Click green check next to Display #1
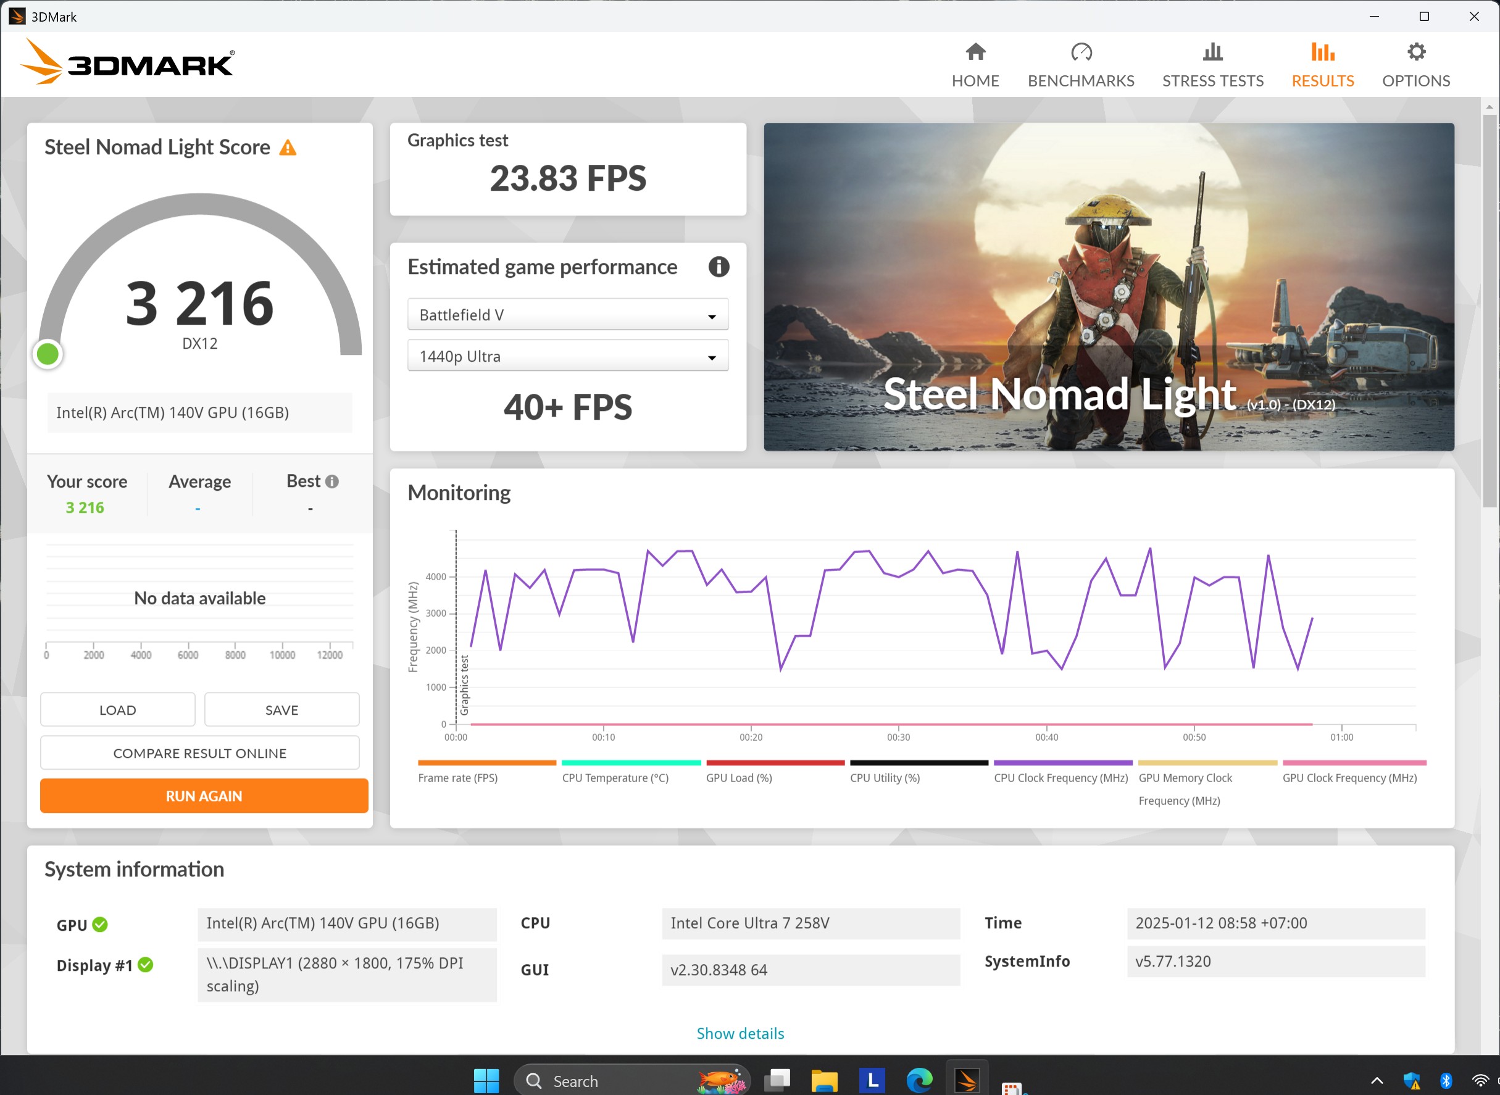The width and height of the screenshot is (1500, 1095). pos(146,965)
